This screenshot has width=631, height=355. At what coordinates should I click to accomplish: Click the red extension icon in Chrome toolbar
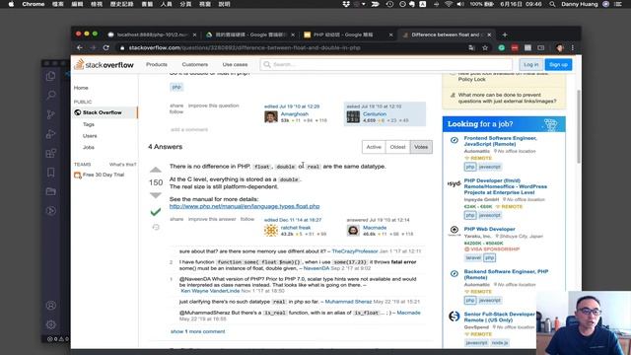(515, 48)
